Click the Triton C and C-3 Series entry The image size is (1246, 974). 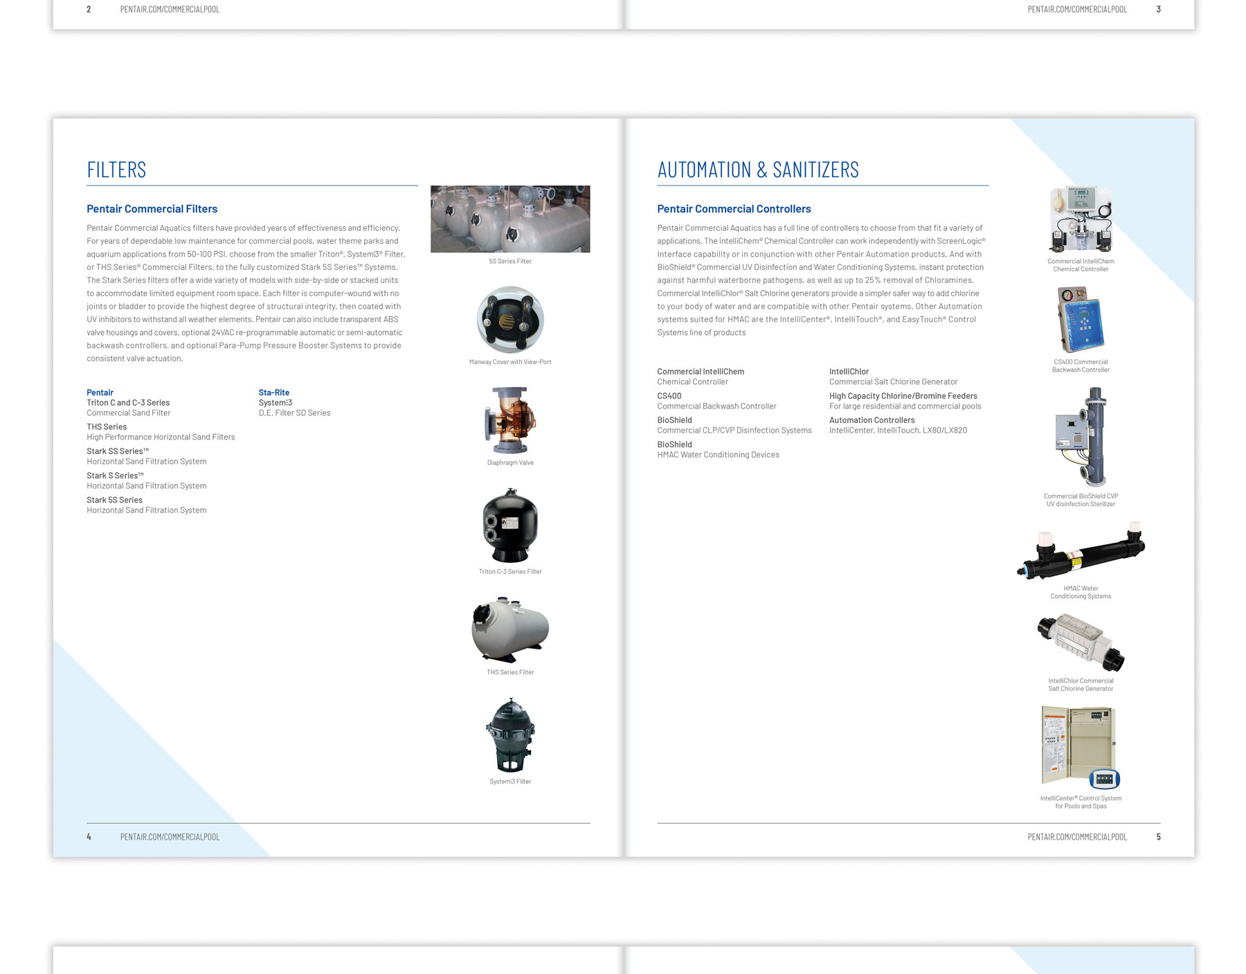[128, 408]
